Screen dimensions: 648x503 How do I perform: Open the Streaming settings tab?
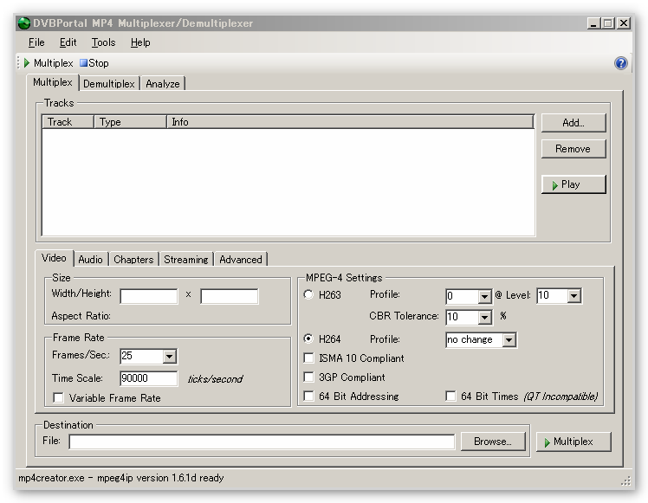[x=186, y=260]
